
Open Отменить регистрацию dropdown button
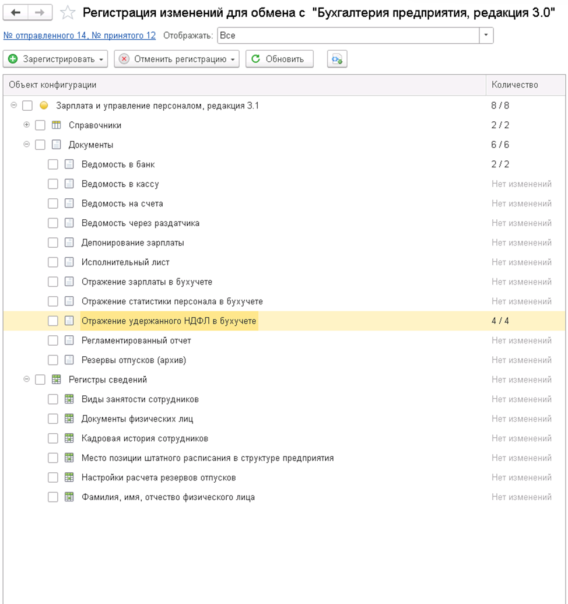pos(177,59)
